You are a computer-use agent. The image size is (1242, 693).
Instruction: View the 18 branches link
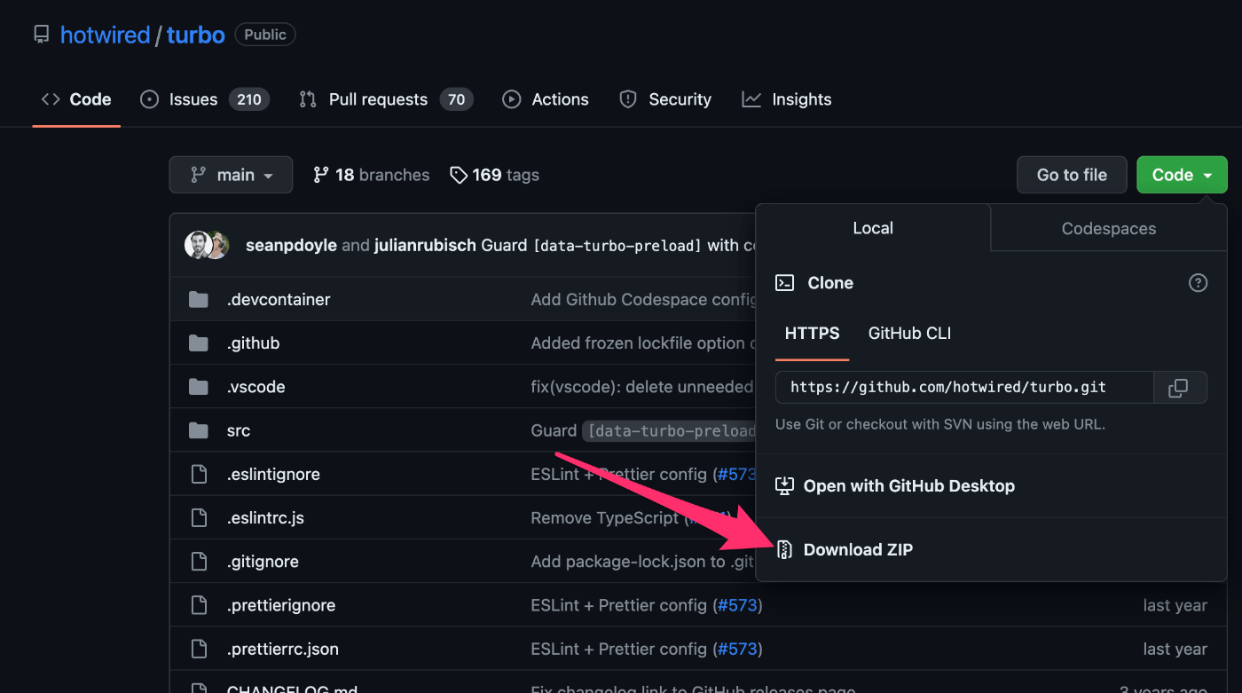tap(372, 175)
